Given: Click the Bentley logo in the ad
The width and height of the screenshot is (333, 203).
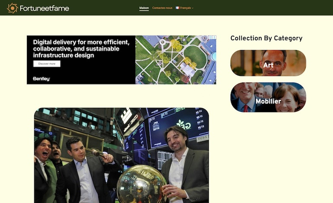Looking at the screenshot, I should click(42, 79).
